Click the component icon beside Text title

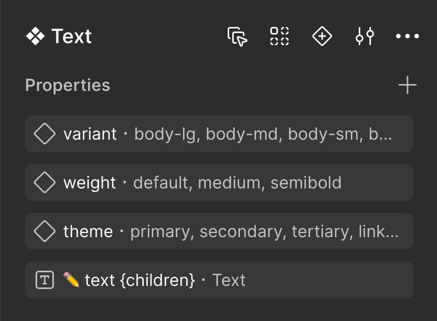point(36,36)
